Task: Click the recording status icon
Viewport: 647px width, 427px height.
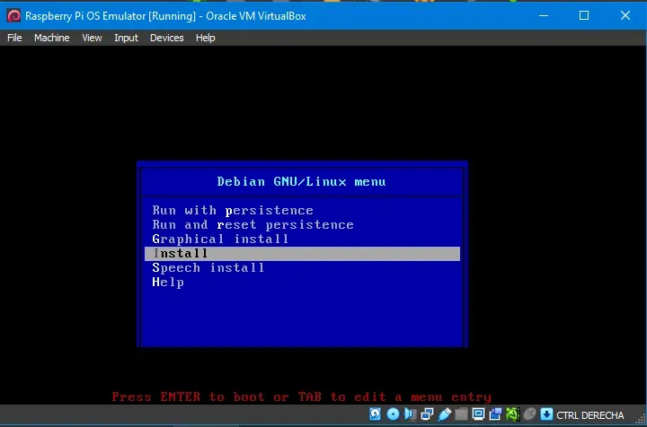Action: [495, 414]
